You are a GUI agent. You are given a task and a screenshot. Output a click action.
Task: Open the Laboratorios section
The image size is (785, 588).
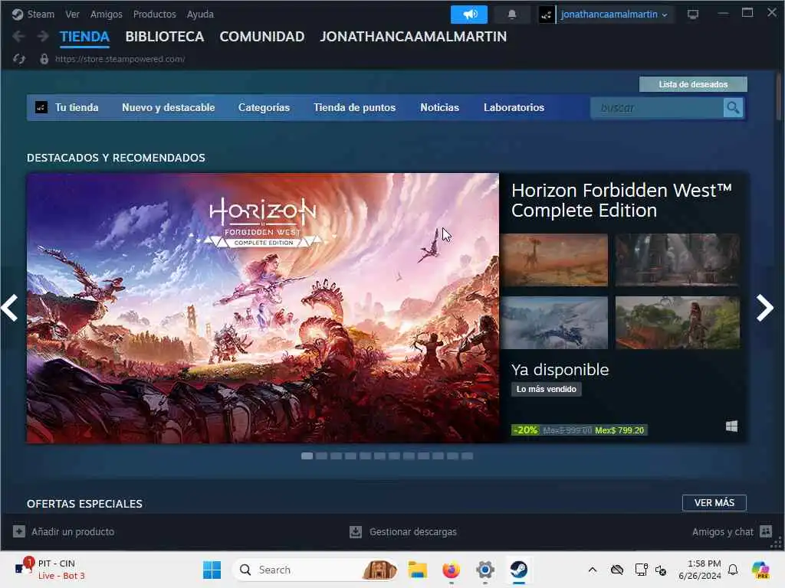point(514,107)
